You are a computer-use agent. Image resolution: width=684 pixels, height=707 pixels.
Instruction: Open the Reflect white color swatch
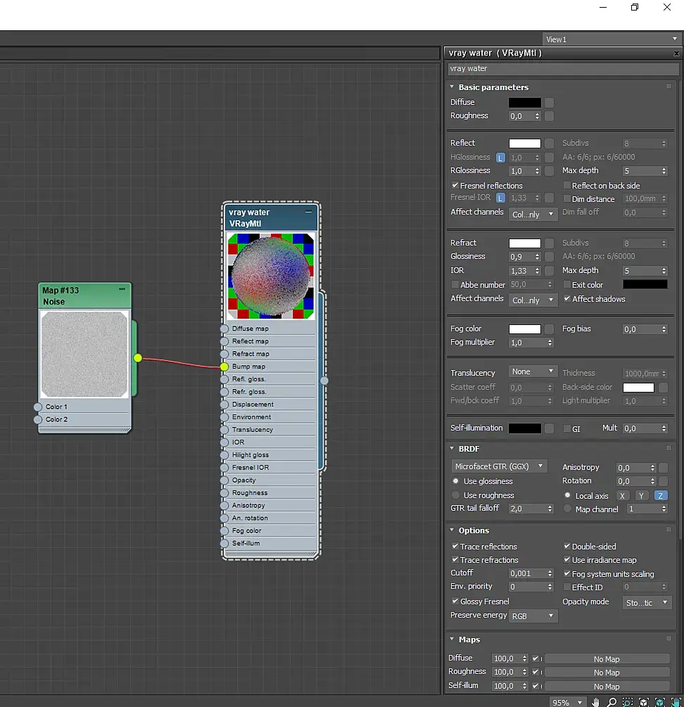point(525,144)
